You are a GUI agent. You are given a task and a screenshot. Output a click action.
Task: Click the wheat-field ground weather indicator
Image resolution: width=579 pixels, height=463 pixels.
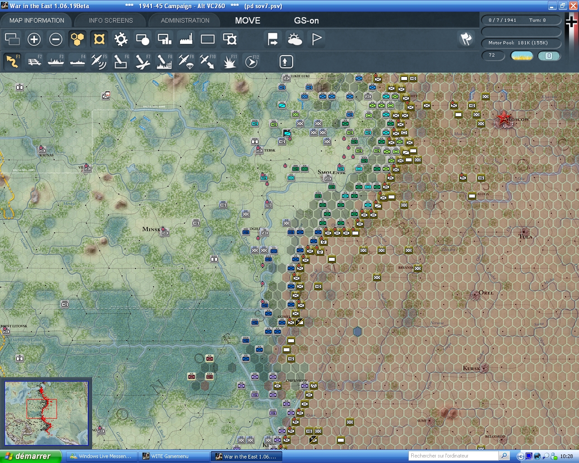click(x=522, y=56)
